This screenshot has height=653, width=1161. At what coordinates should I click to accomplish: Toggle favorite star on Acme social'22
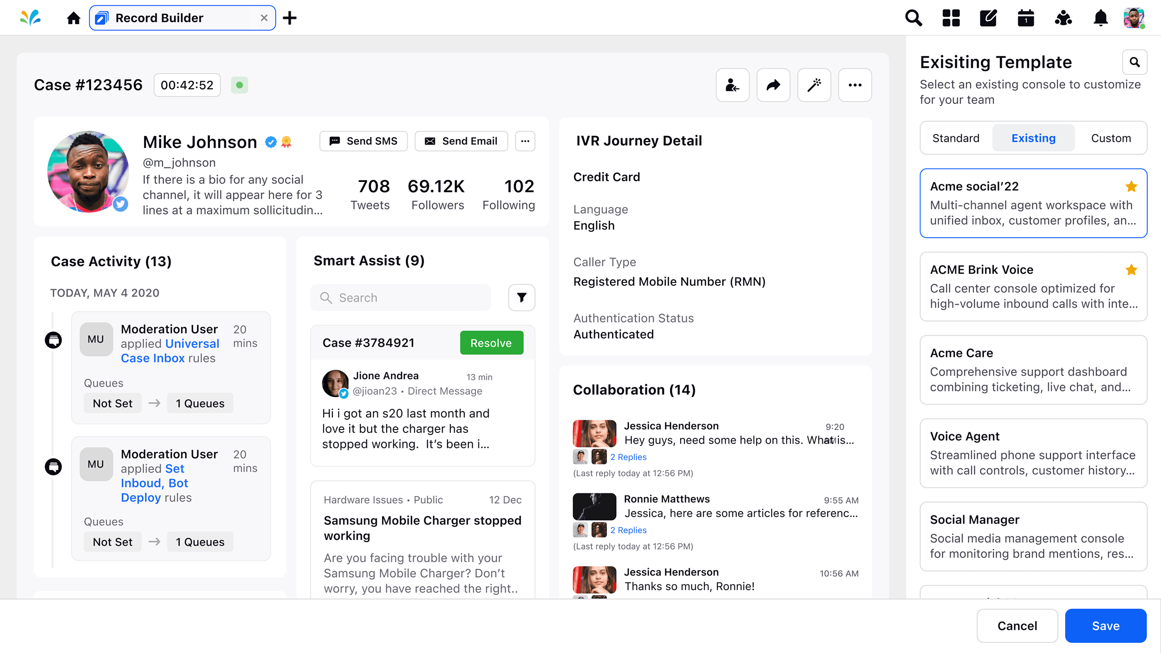point(1131,186)
